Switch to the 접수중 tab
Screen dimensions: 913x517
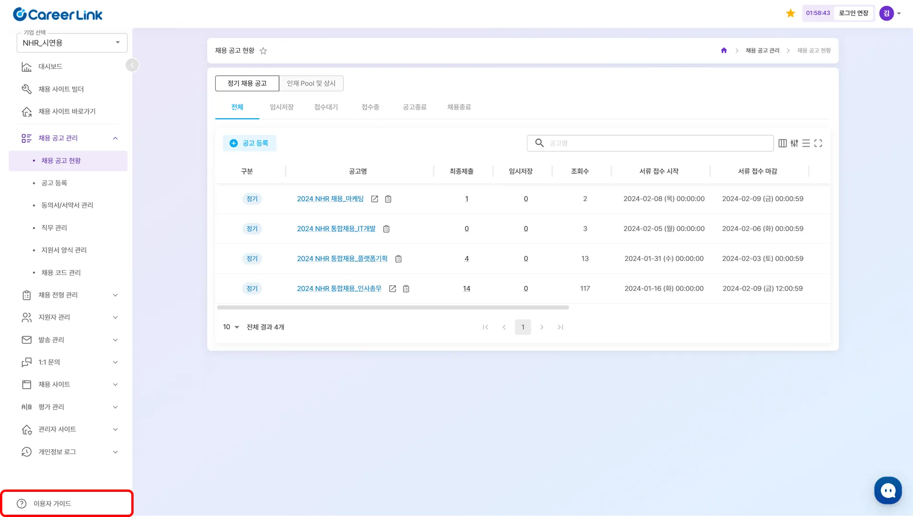point(370,107)
